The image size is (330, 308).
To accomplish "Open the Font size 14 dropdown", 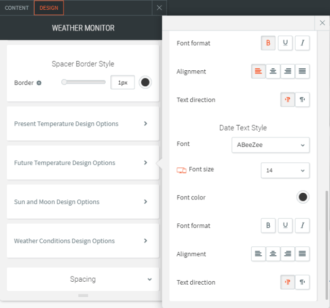I will coord(285,170).
